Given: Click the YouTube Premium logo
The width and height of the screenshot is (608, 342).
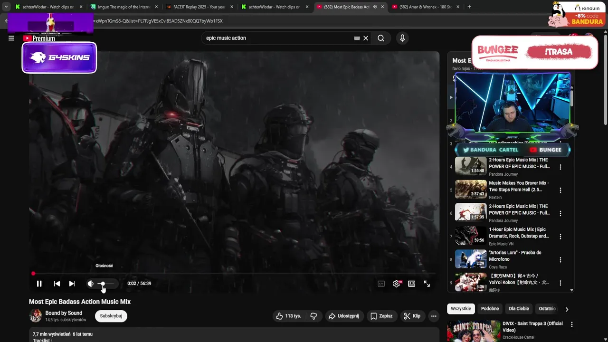Looking at the screenshot, I should [39, 38].
